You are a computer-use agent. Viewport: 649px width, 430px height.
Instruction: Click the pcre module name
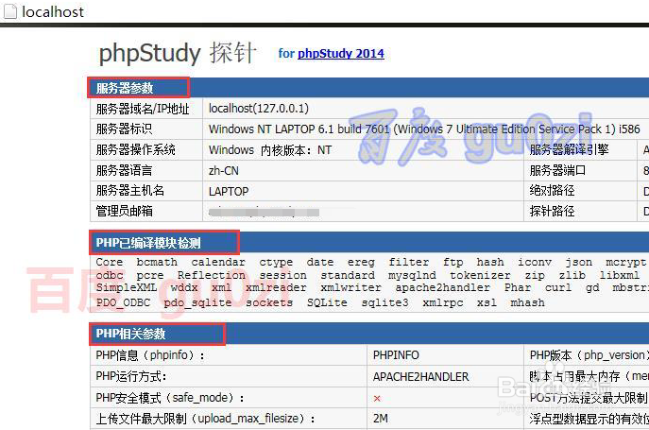150,275
